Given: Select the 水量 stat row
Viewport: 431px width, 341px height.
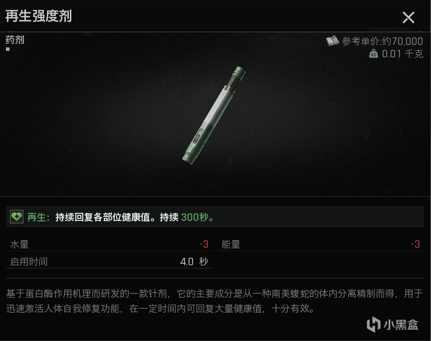Looking at the screenshot, I should tap(109, 244).
